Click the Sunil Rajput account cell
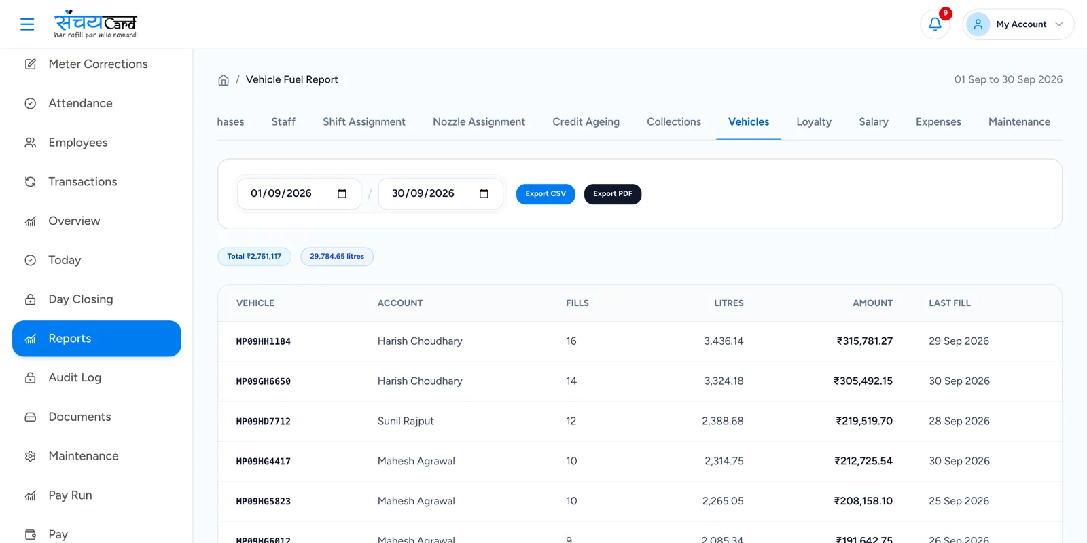 tap(406, 421)
